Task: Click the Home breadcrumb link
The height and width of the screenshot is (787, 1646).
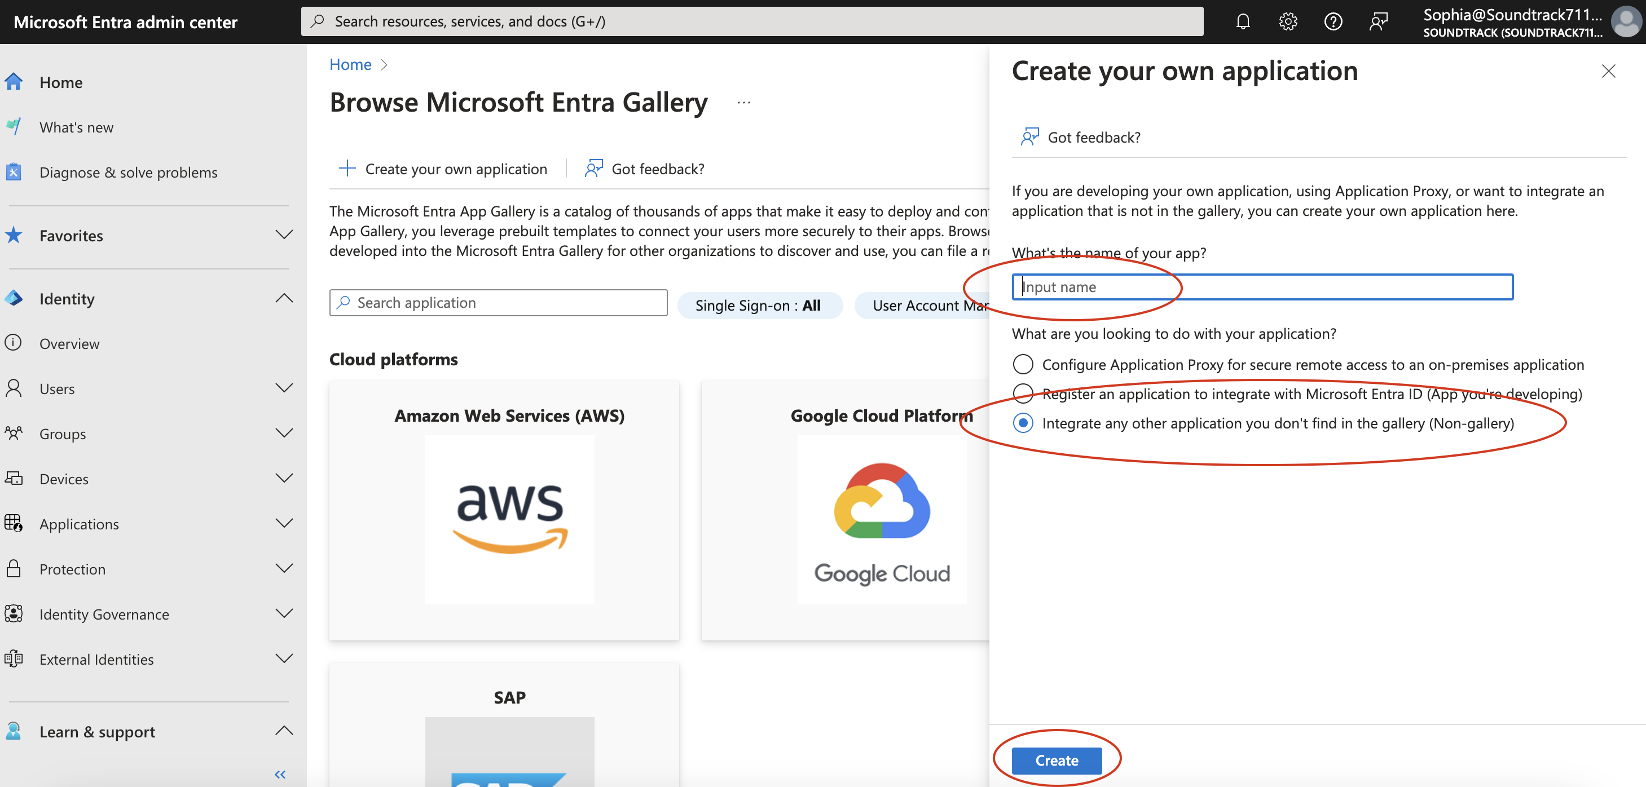Action: click(x=350, y=64)
